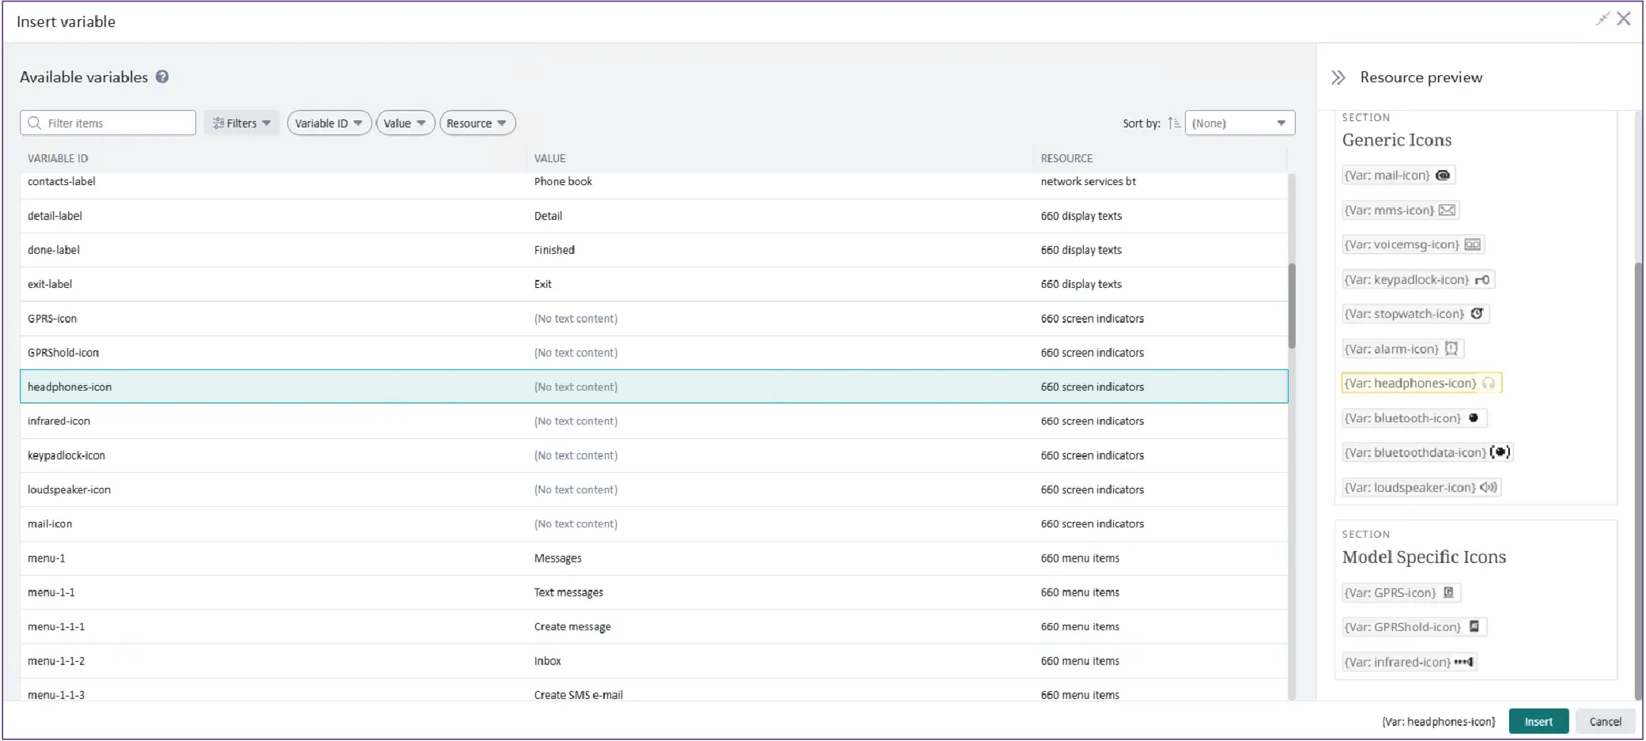The height and width of the screenshot is (741, 1646).
Task: Click the loudspeaker-icon variable in preview
Action: [1420, 488]
